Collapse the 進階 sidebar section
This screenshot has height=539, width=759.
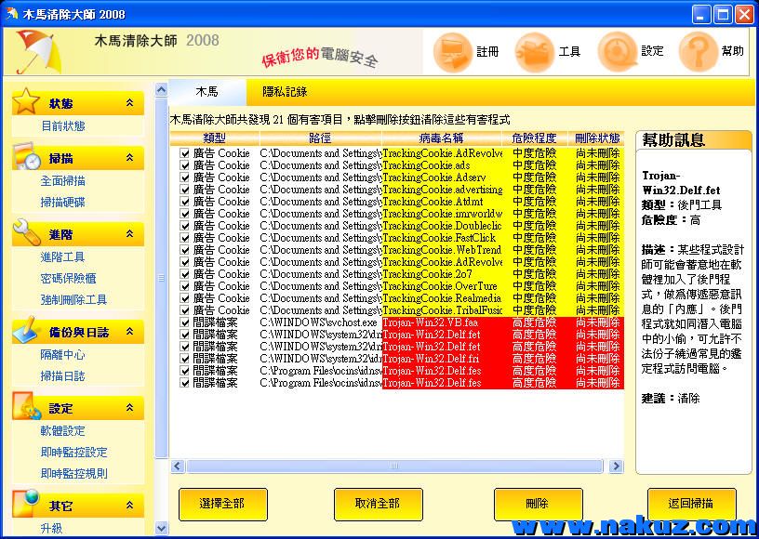point(129,233)
